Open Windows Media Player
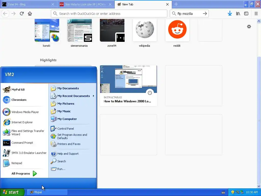261x196 pixels. (25, 112)
